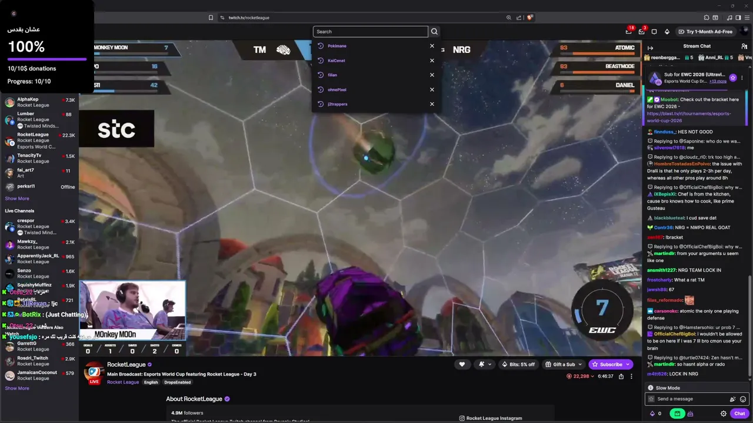Viewport: 753px width, 423px height.
Task: Open chat settings gear
Action: 724,414
